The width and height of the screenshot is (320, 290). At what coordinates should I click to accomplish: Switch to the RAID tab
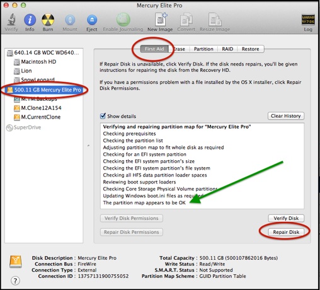pos(227,49)
